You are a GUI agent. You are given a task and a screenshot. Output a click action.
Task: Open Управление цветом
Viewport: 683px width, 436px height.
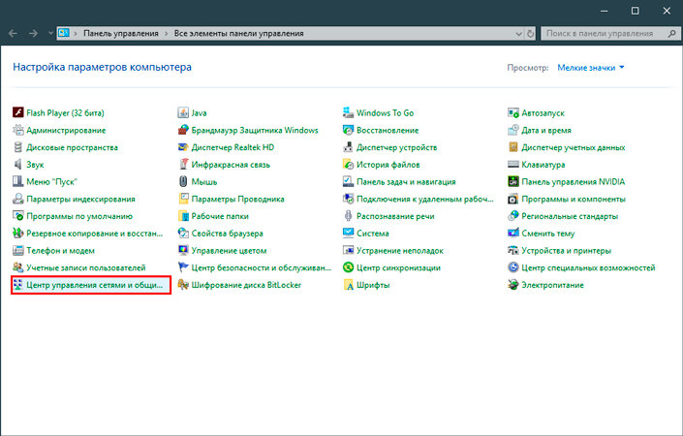click(222, 250)
